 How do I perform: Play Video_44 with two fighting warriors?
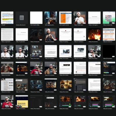7,68
